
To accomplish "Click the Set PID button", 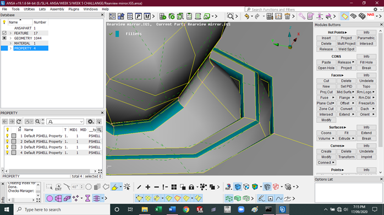I will [346, 87].
